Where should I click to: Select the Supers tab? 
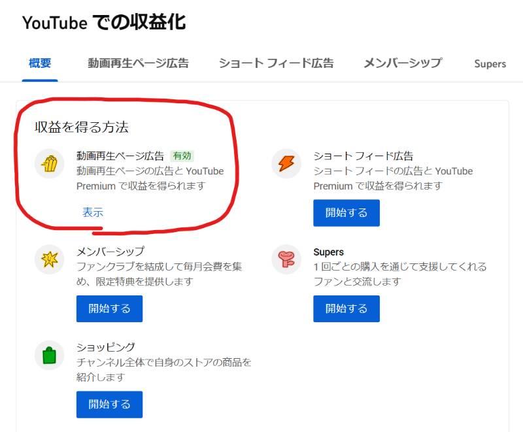tap(490, 63)
